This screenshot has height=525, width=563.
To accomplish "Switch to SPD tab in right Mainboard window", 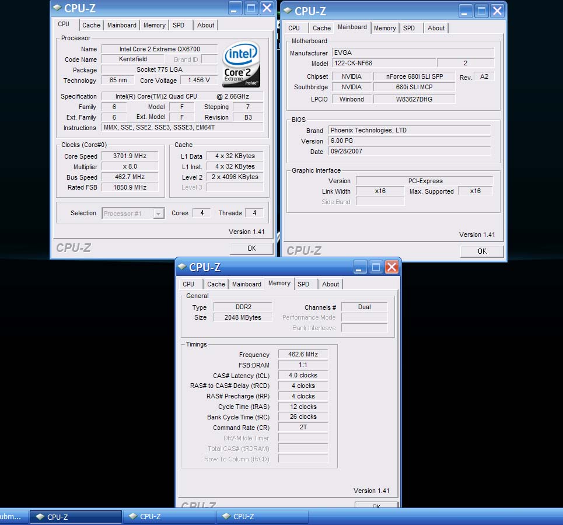I will point(409,28).
